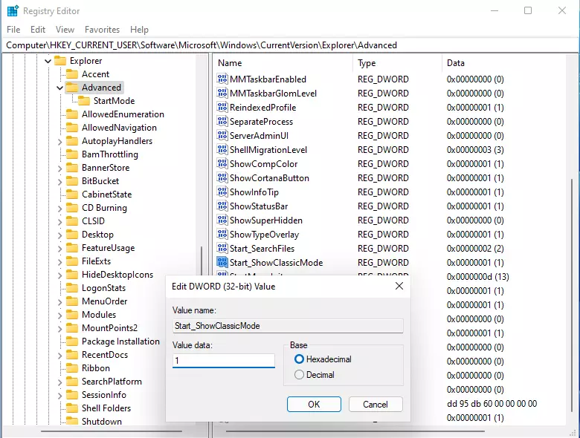Click the BamThrottling folder icon

72,154
